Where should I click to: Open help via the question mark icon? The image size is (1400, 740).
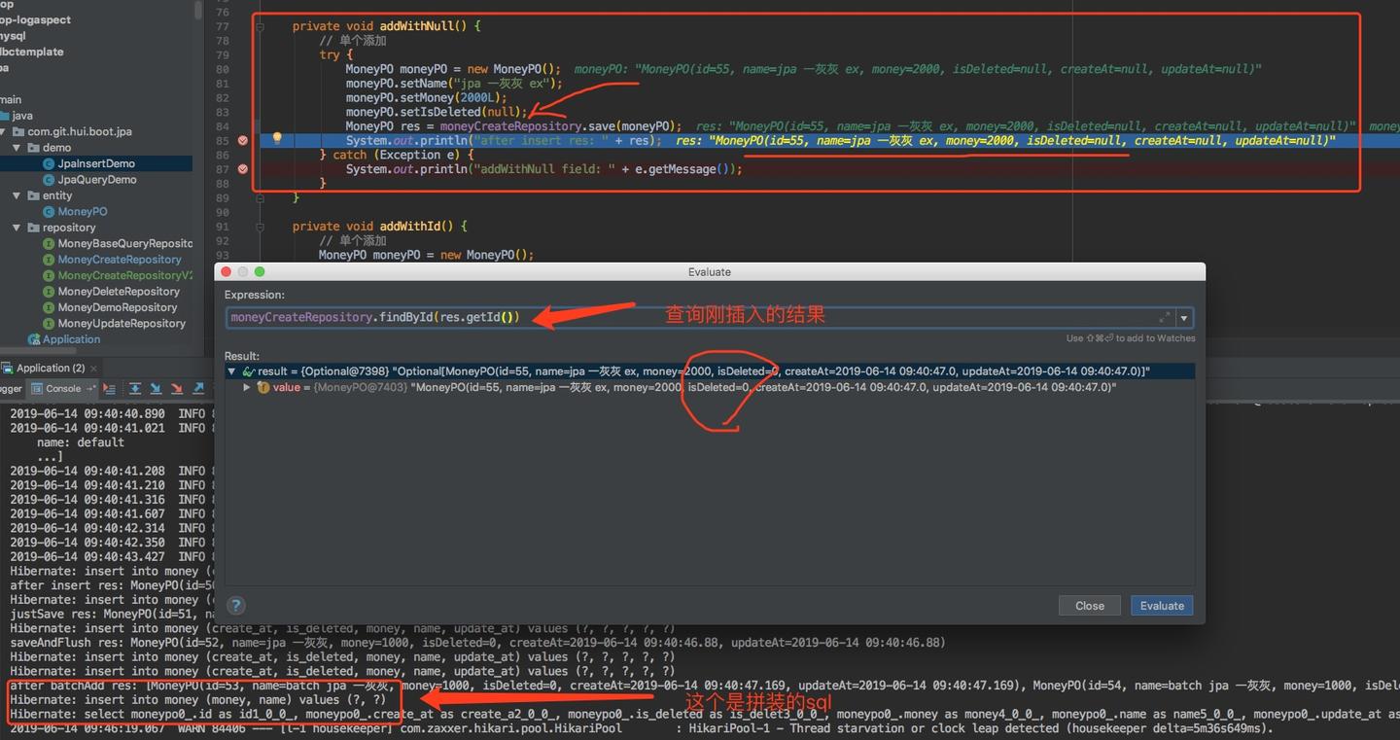235,605
